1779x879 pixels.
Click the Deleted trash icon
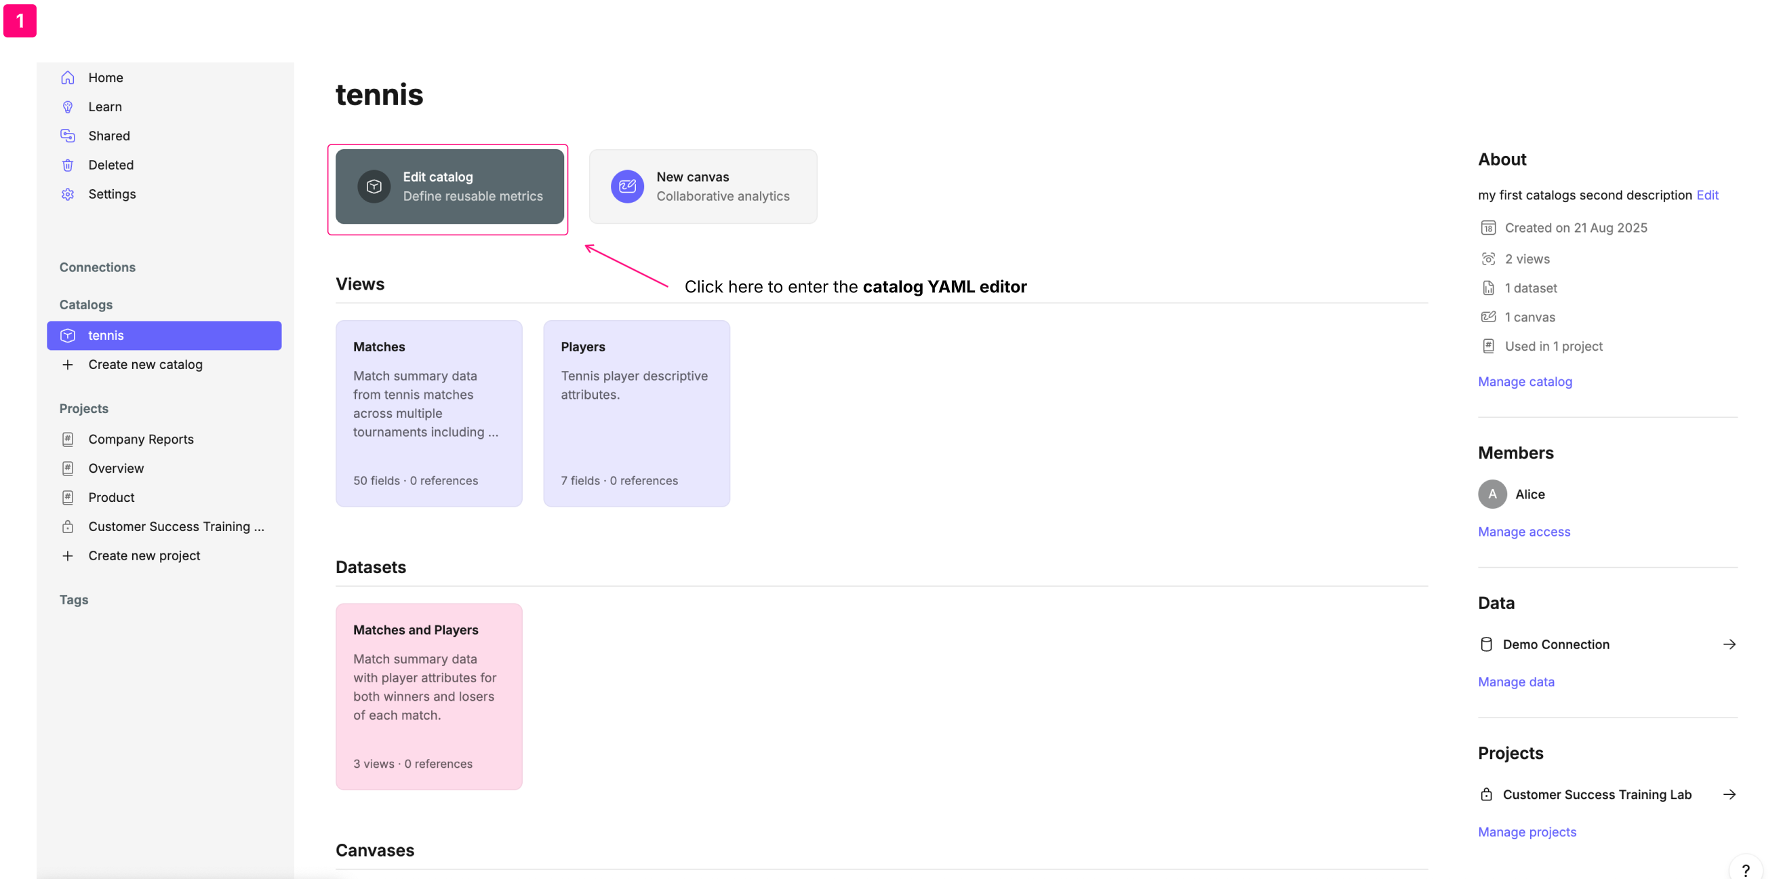(x=68, y=164)
